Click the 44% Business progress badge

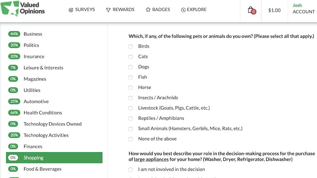[x=14, y=34]
